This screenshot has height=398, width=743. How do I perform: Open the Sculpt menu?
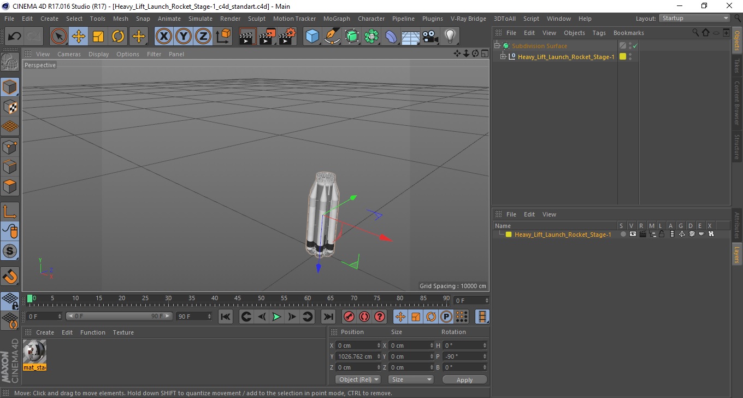tap(256, 19)
